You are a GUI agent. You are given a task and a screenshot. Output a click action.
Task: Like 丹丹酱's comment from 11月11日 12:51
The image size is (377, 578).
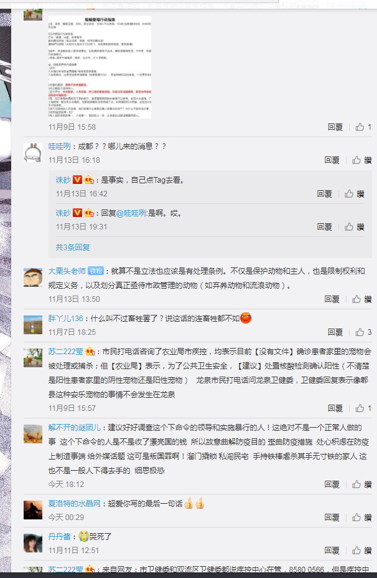tap(361, 551)
